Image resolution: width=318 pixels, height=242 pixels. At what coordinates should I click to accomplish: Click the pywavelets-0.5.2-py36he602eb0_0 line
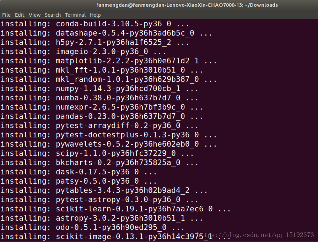108,144
